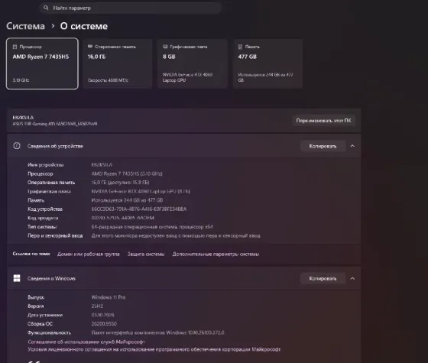The image size is (428, 363).
Task: Click the 'Код устройства' ID value
Action: [139, 209]
